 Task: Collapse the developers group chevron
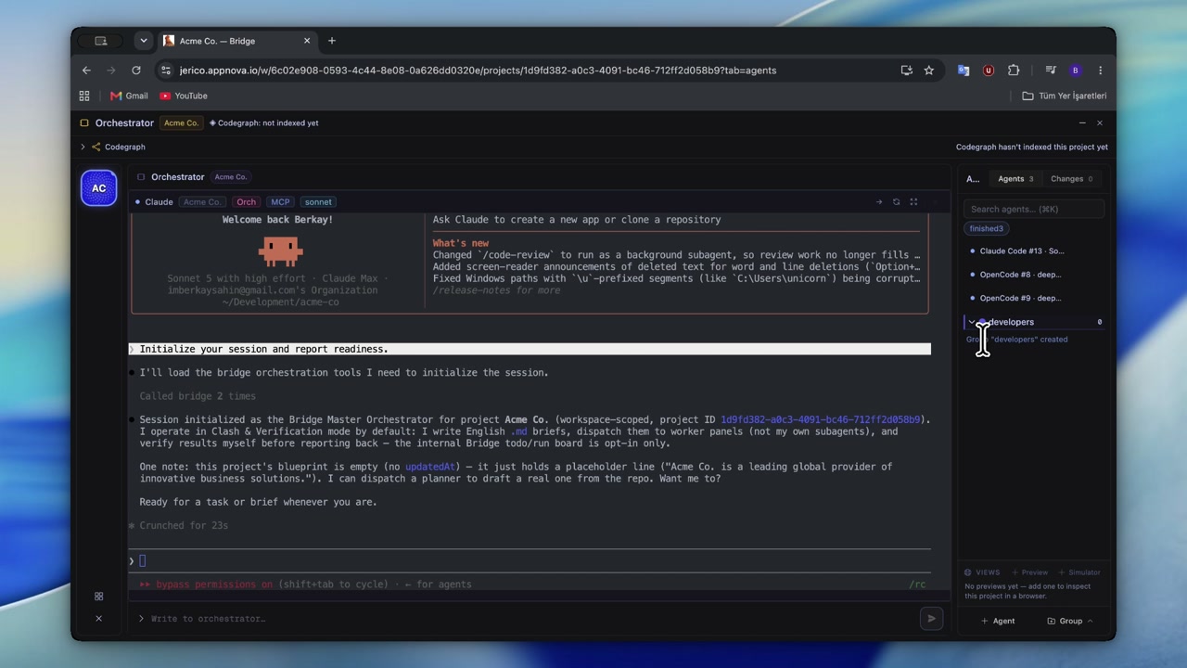coord(971,322)
